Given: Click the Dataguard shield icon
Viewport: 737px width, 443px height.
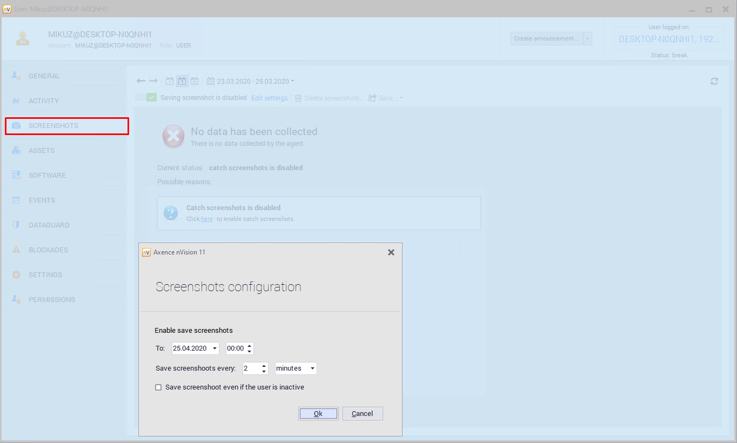Looking at the screenshot, I should [x=16, y=225].
